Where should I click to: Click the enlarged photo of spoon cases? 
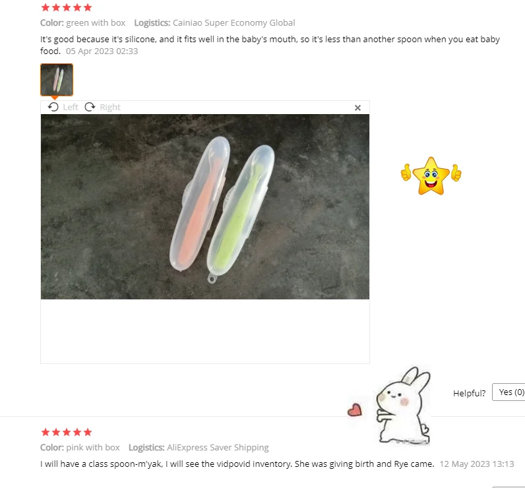tap(205, 206)
